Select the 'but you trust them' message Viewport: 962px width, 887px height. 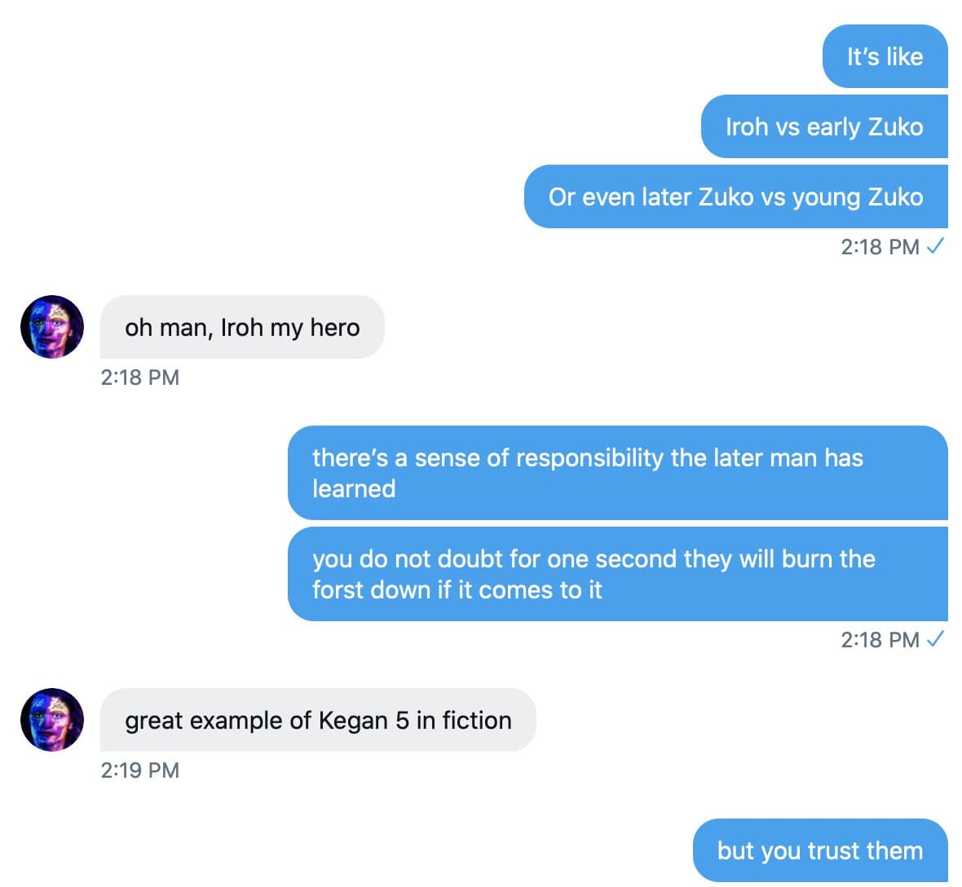(819, 850)
